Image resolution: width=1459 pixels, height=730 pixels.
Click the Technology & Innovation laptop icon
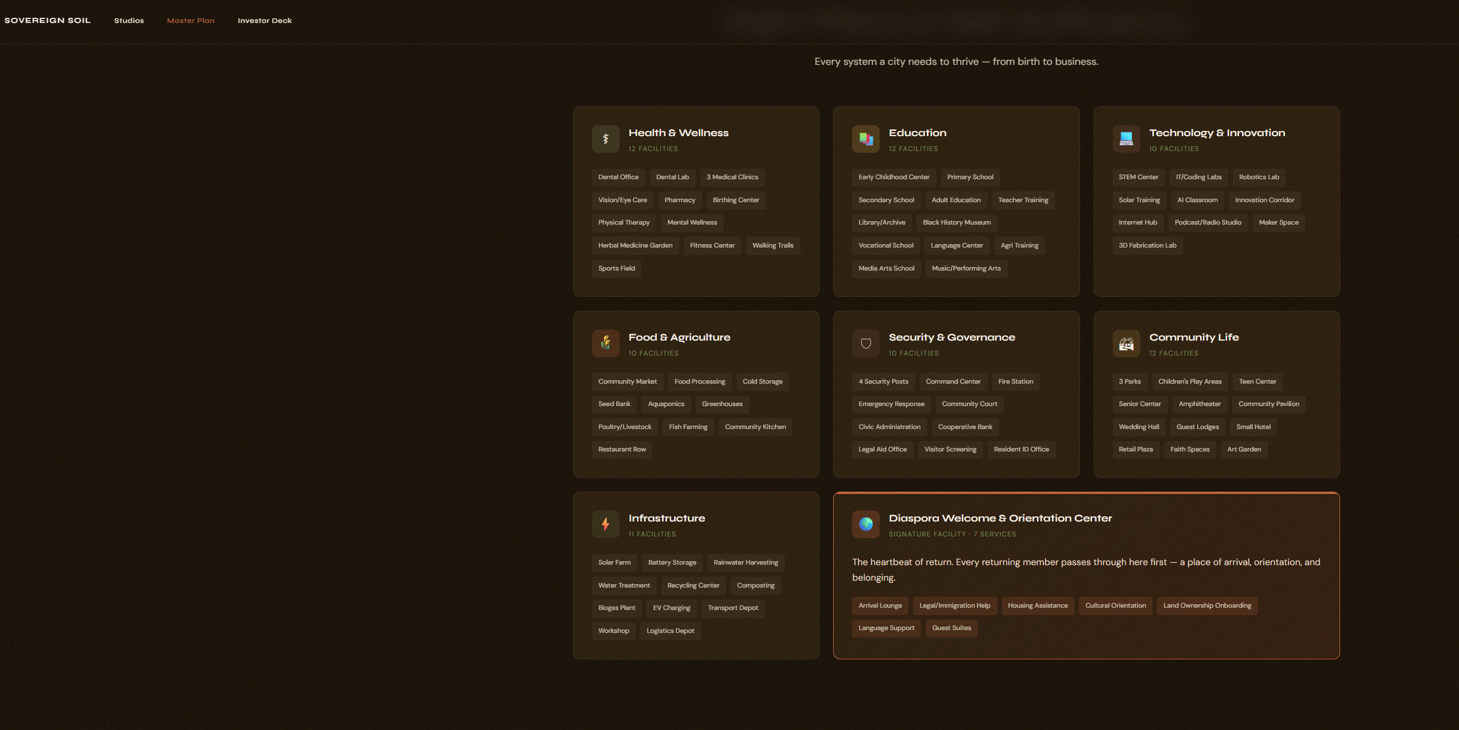click(1126, 139)
